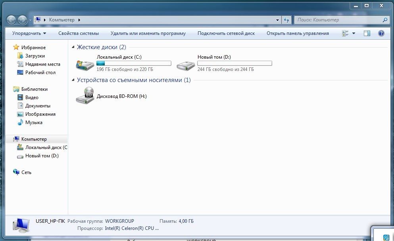394x241 pixels.
Task: Click the Избранное star icon
Action: point(16,47)
